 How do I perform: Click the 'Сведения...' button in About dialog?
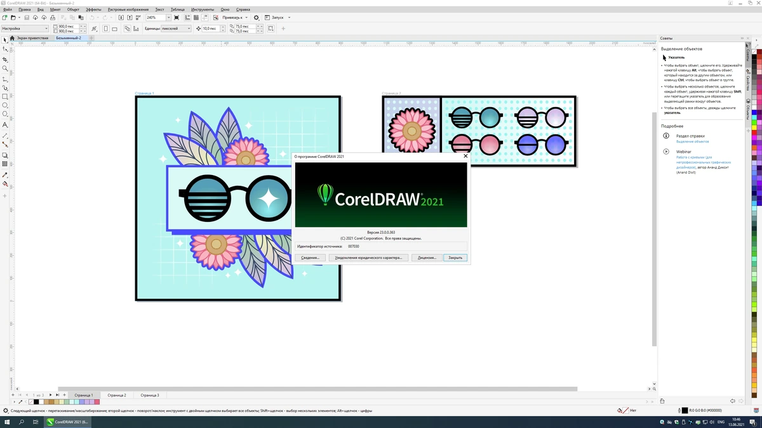[310, 258]
